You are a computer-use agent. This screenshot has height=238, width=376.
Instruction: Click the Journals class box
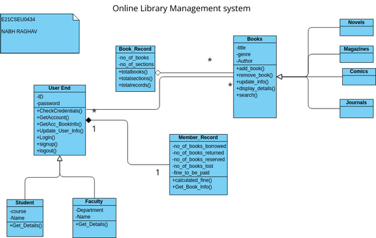pos(356,108)
